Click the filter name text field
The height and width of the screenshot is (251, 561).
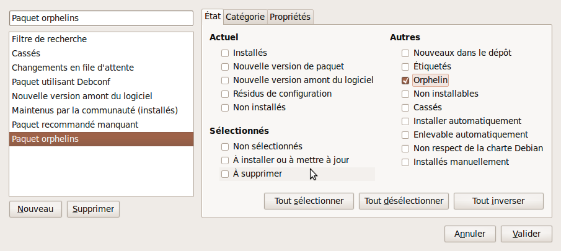[x=102, y=19]
